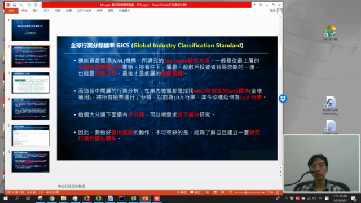This screenshot has width=361, height=203.
Task: Undo the last action
Action: point(21,5)
